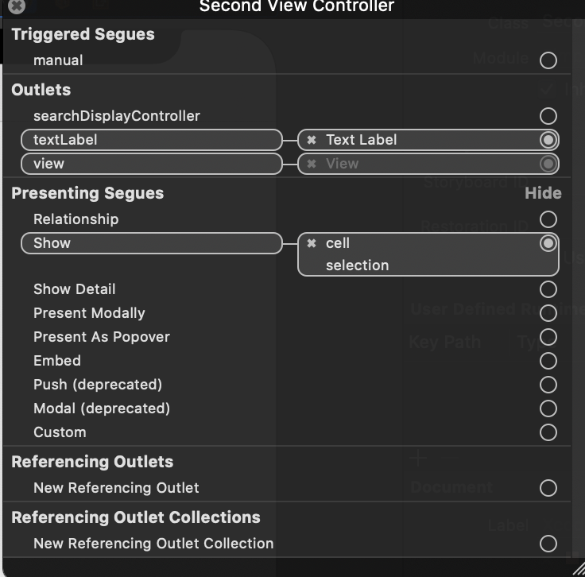The width and height of the screenshot is (585, 577).
Task: Click the resize grip at panel corner
Action: point(579,570)
